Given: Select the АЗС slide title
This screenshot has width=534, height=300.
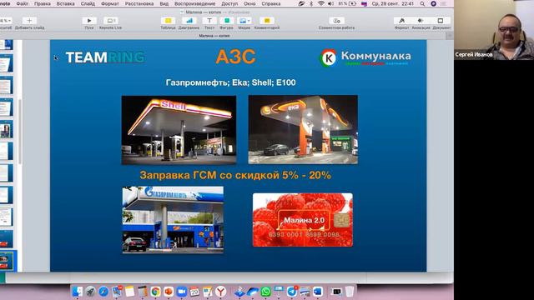Looking at the screenshot, I should click(235, 57).
